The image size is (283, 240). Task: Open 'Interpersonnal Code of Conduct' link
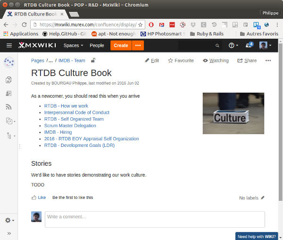pos(77,112)
